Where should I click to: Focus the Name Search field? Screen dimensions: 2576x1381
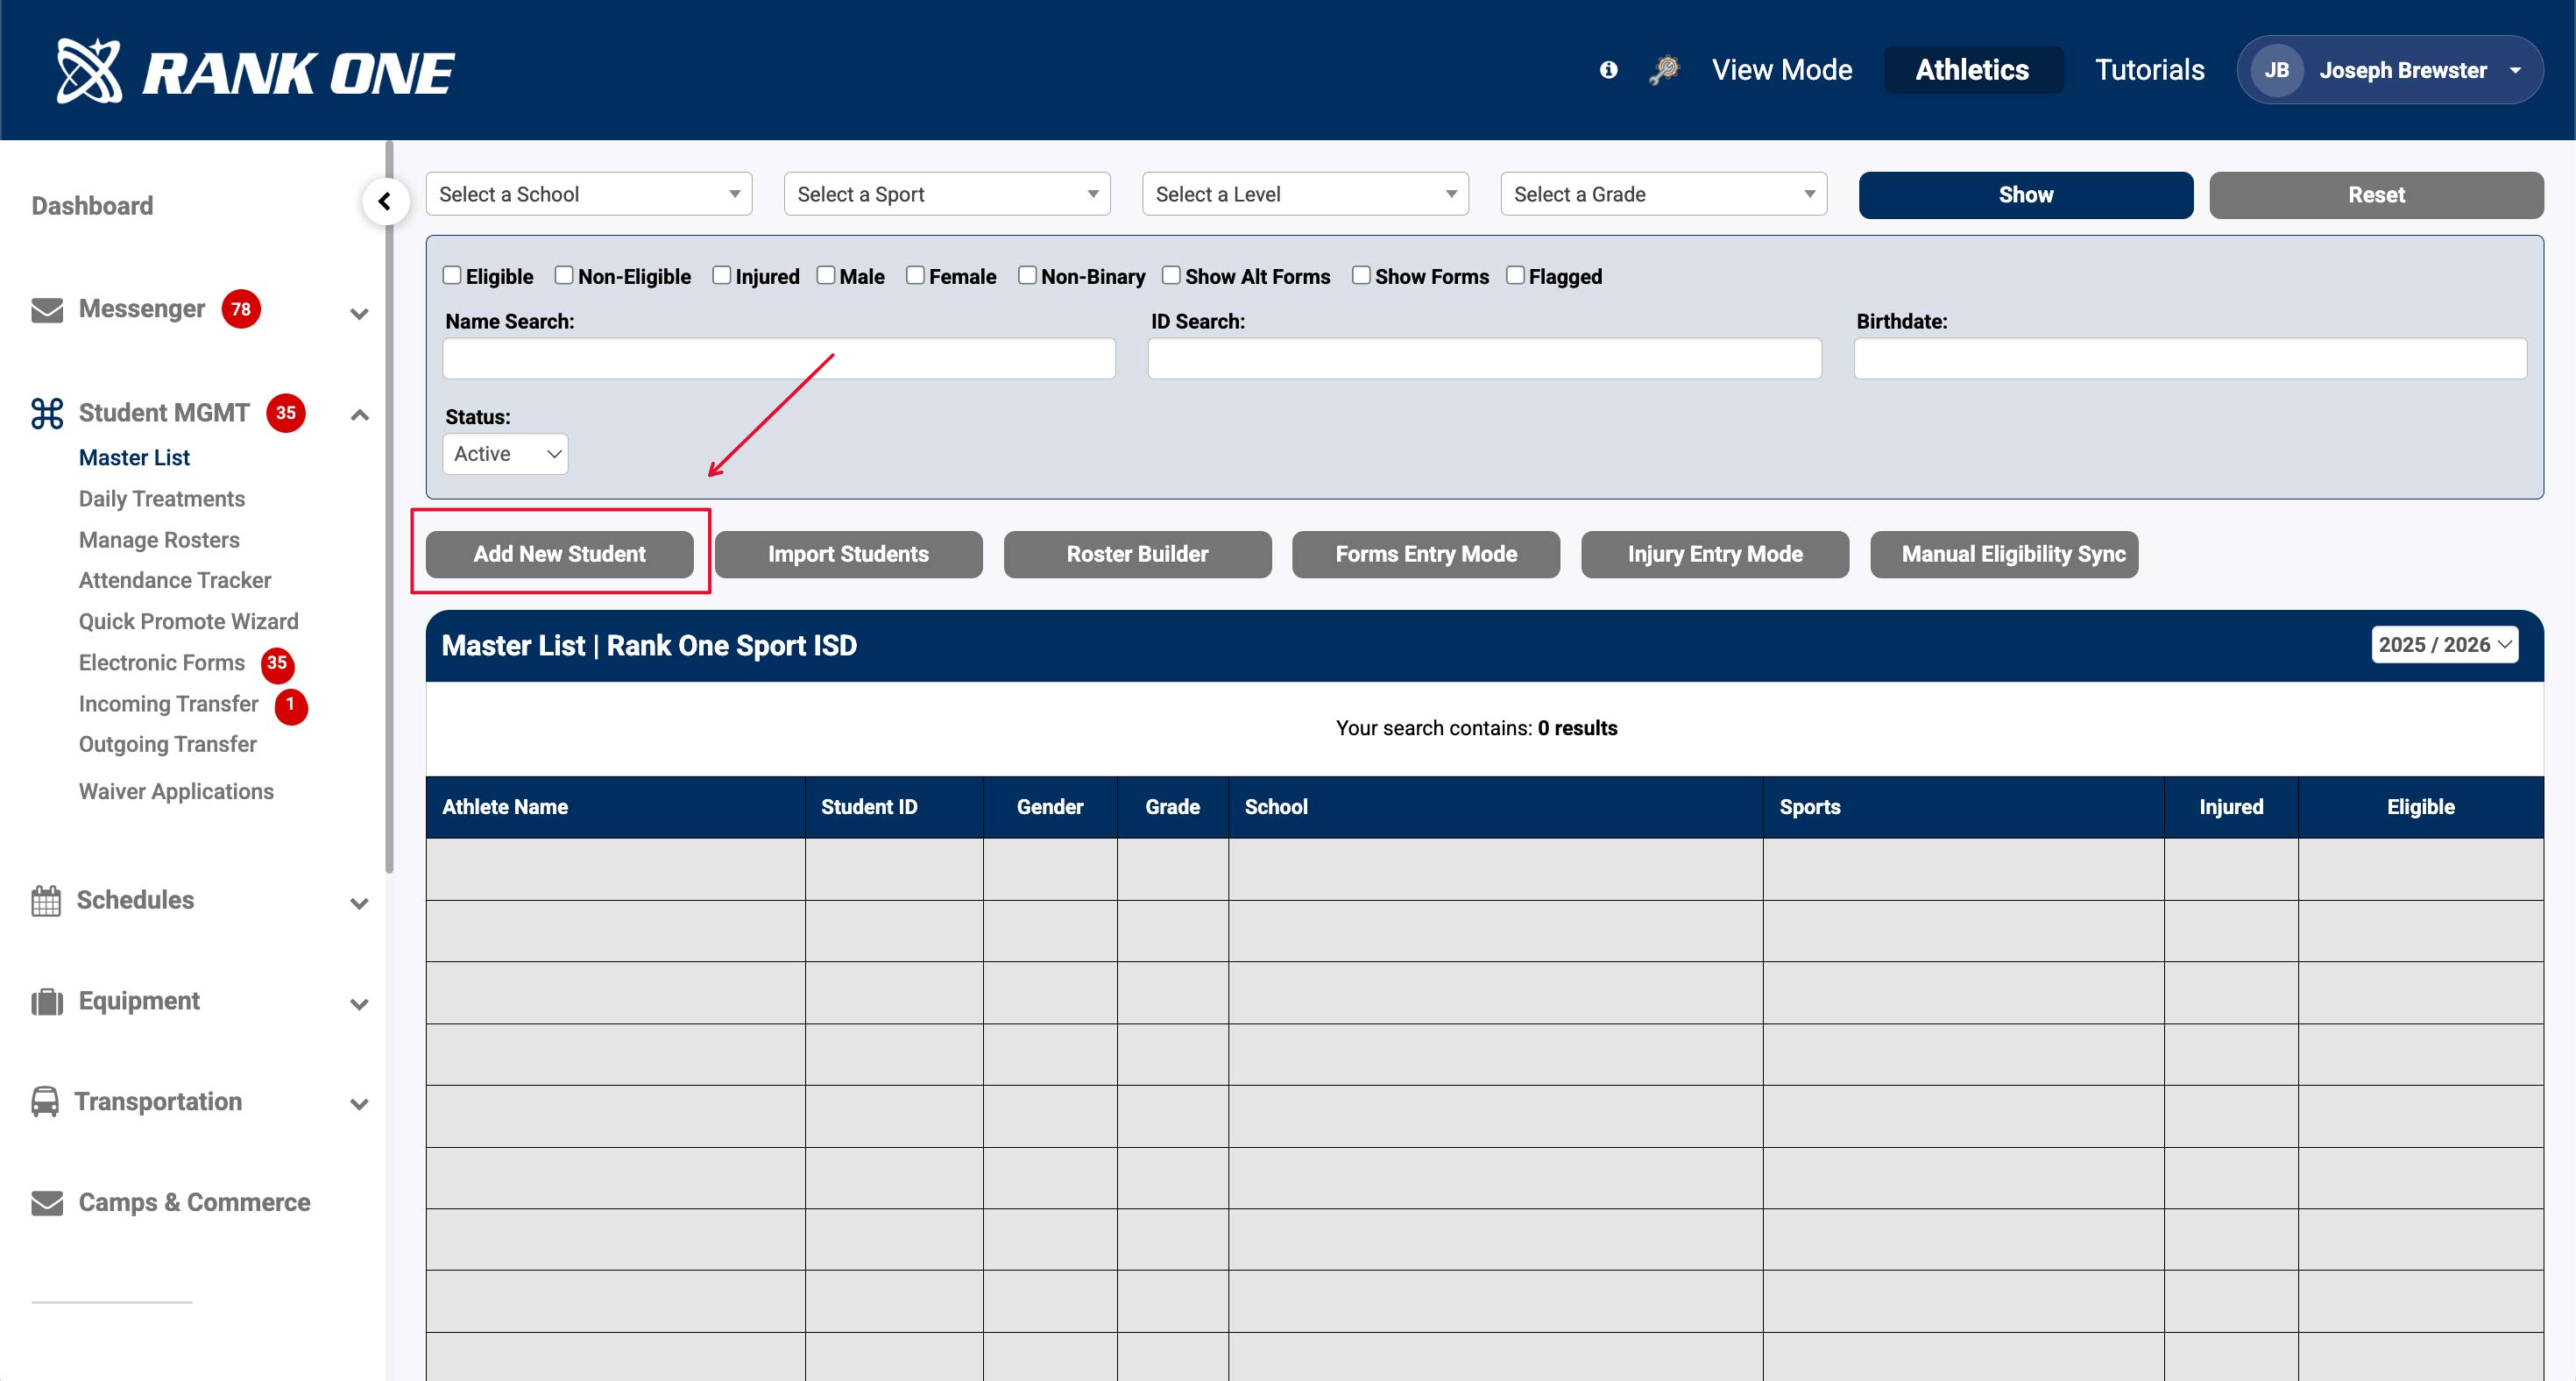click(779, 358)
